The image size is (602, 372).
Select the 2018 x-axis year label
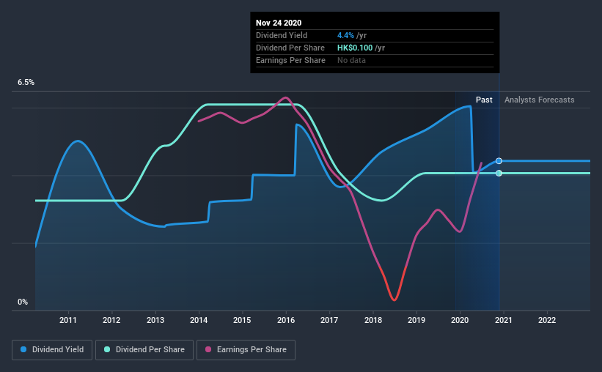pos(372,320)
